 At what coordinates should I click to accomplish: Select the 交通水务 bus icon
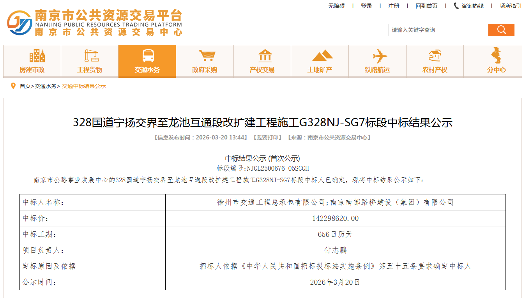click(148, 56)
